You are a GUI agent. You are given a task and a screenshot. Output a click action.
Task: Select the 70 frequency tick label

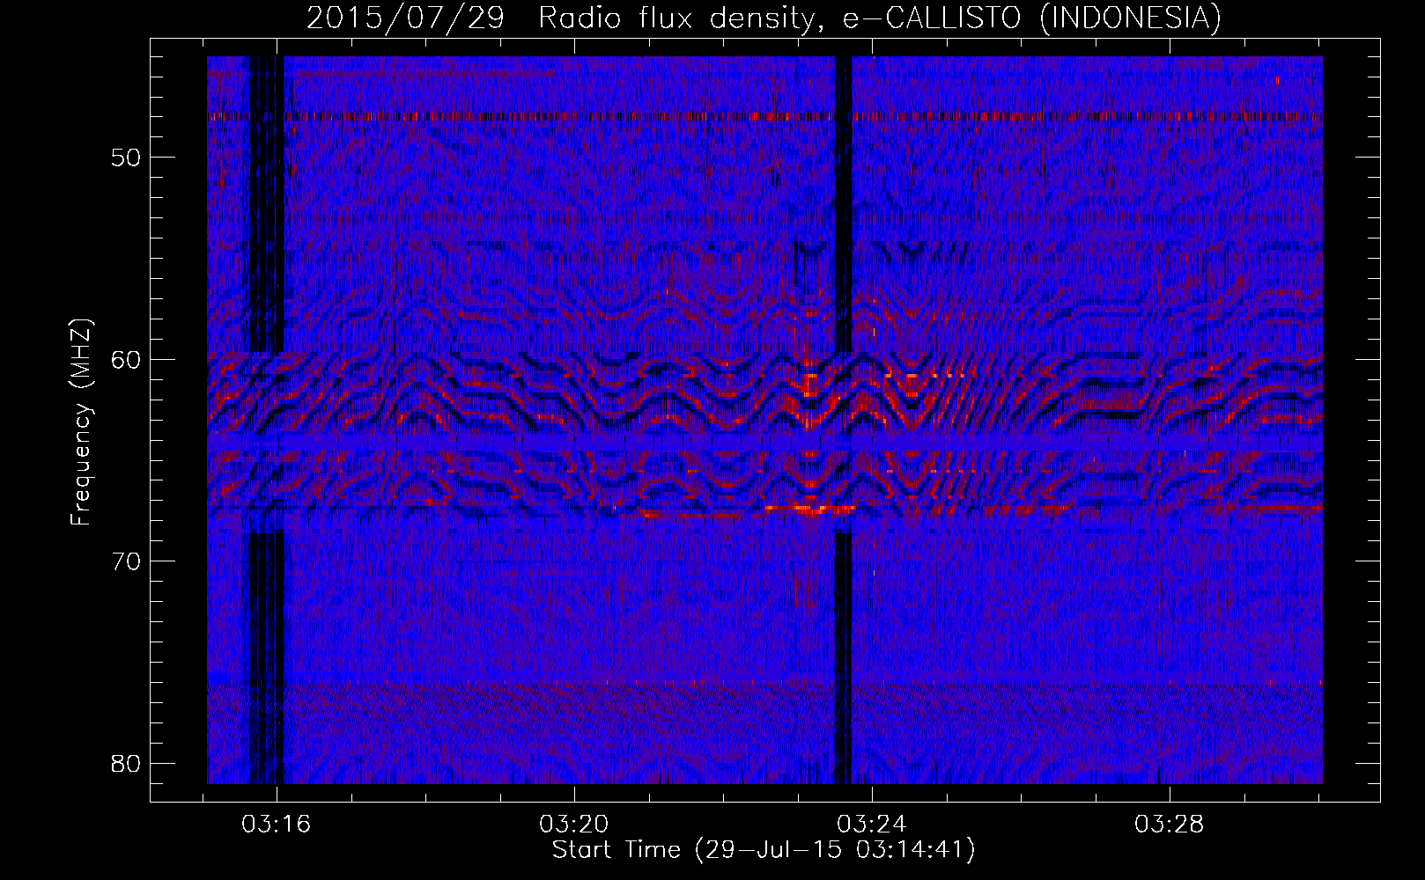click(x=126, y=561)
